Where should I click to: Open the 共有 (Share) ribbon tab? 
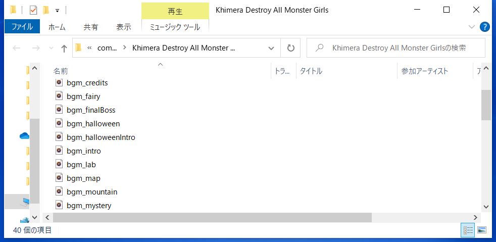point(91,27)
